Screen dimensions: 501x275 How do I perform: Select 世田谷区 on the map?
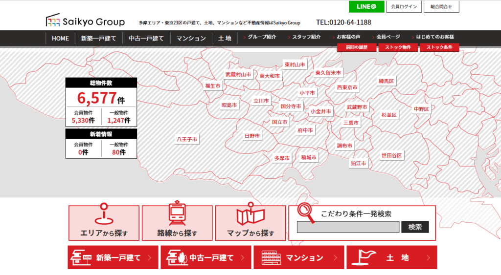(391, 156)
